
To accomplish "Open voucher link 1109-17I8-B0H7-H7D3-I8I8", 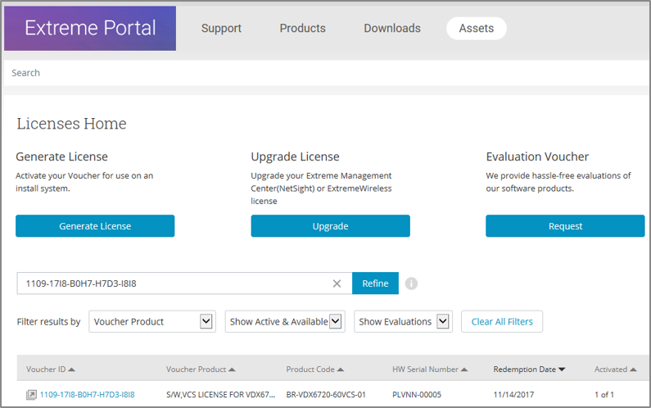I will coord(88,395).
